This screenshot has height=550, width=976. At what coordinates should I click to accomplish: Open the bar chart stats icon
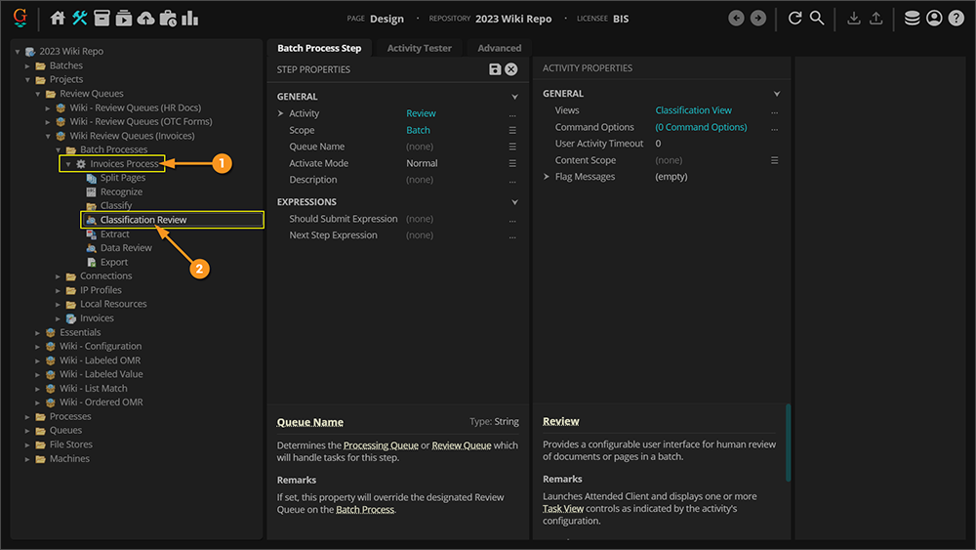coord(189,19)
